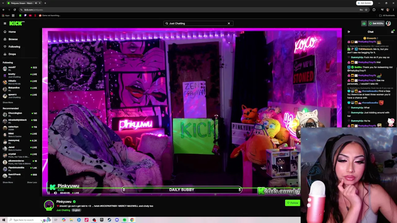
Task: Bookmark this page with the star icon
Action: tap(366, 10)
